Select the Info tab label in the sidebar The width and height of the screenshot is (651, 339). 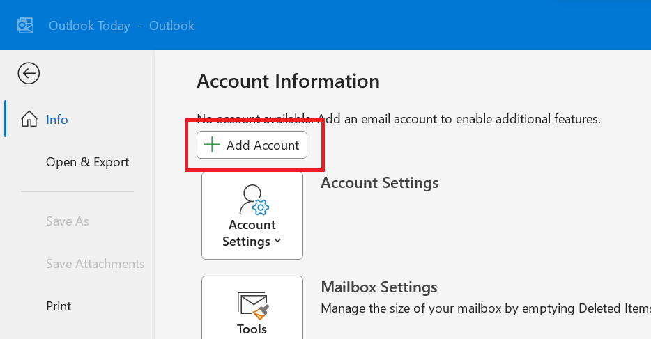coord(57,120)
